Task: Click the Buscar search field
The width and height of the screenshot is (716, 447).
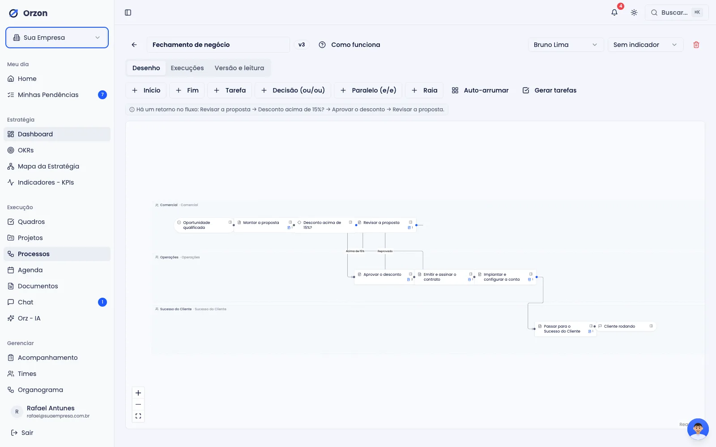Action: (x=677, y=13)
